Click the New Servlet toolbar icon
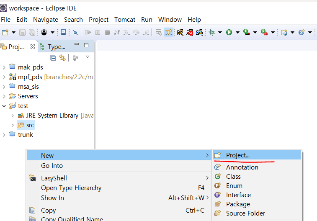This screenshot has width=317, height=221. (302, 32)
